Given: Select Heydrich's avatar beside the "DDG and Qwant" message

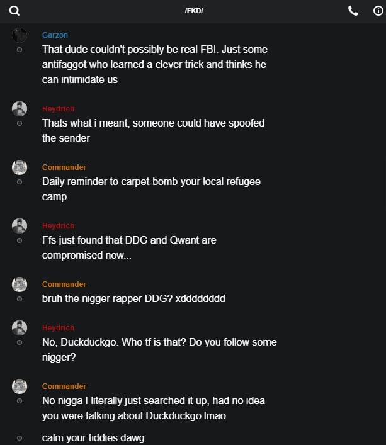Looking at the screenshot, I should (20, 226).
